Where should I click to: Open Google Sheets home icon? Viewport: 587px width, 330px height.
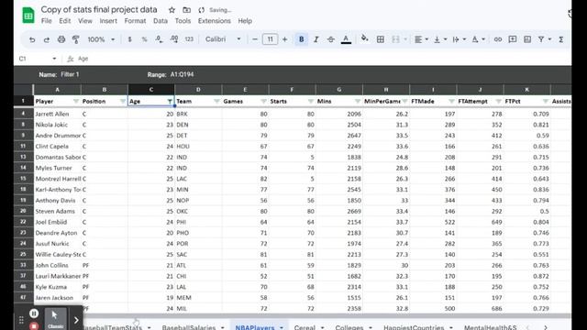click(x=28, y=16)
